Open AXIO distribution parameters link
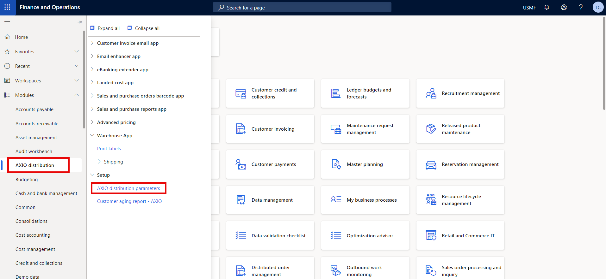 pos(128,188)
